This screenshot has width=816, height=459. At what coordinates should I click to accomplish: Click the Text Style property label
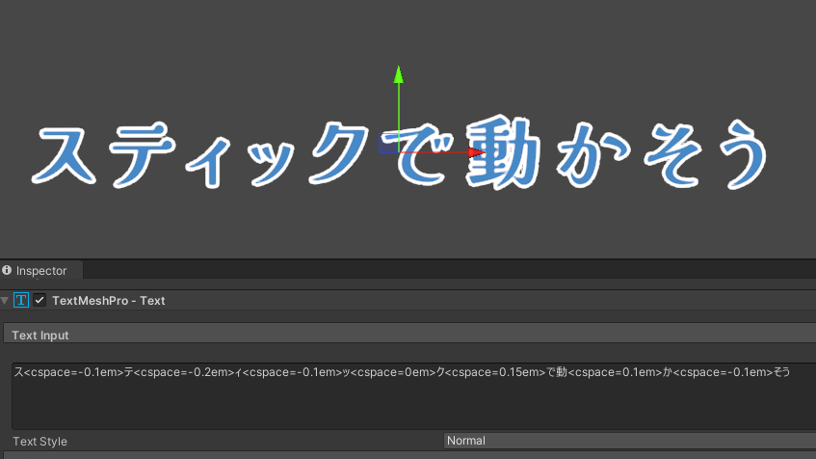[x=40, y=441]
